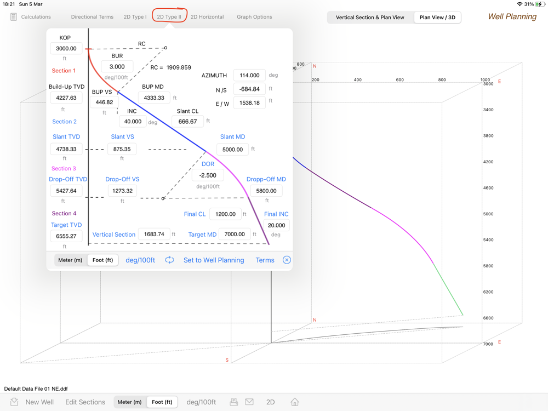Edit Drop-Off VS field 1273.32
548x411 pixels.
(123, 191)
